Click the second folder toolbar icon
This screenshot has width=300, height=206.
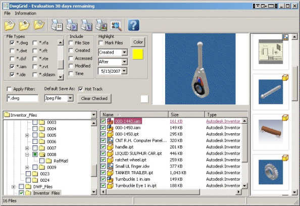(x=24, y=25)
